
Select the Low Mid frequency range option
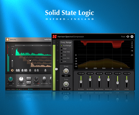[65, 58]
